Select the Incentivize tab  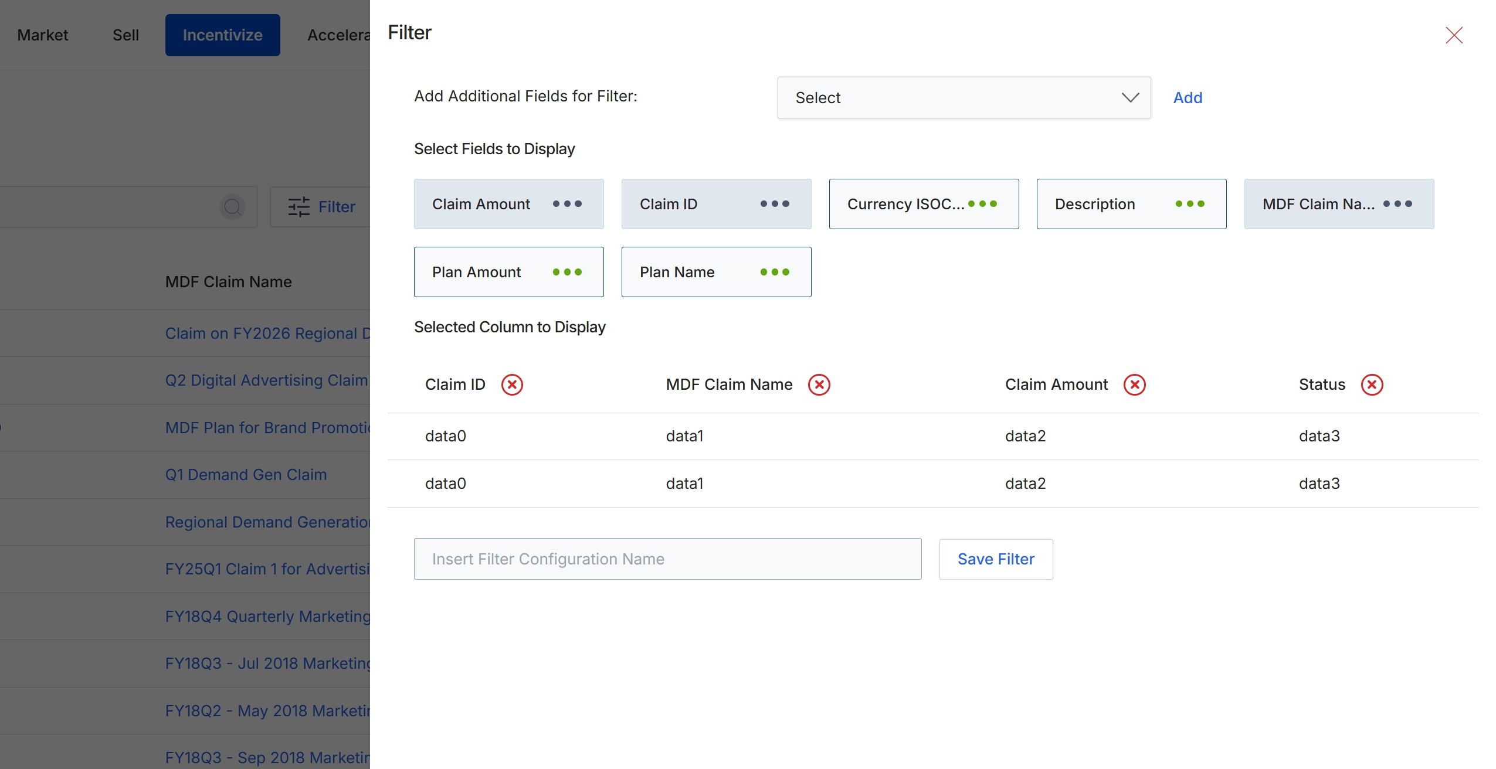coord(222,35)
